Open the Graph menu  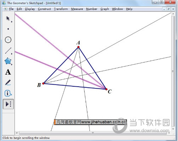[x=104, y=9]
